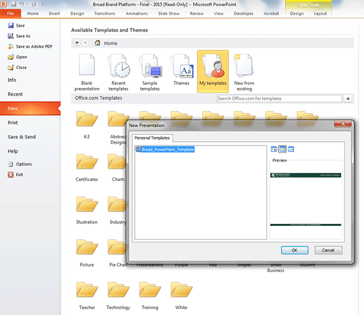The width and height of the screenshot is (364, 315).
Task: Click Cancel in the New Presentation dialog
Action: (328, 250)
